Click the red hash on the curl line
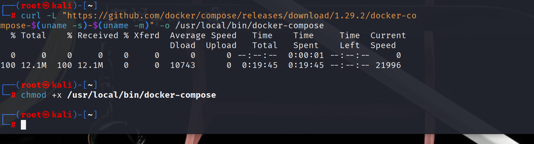 13,16
